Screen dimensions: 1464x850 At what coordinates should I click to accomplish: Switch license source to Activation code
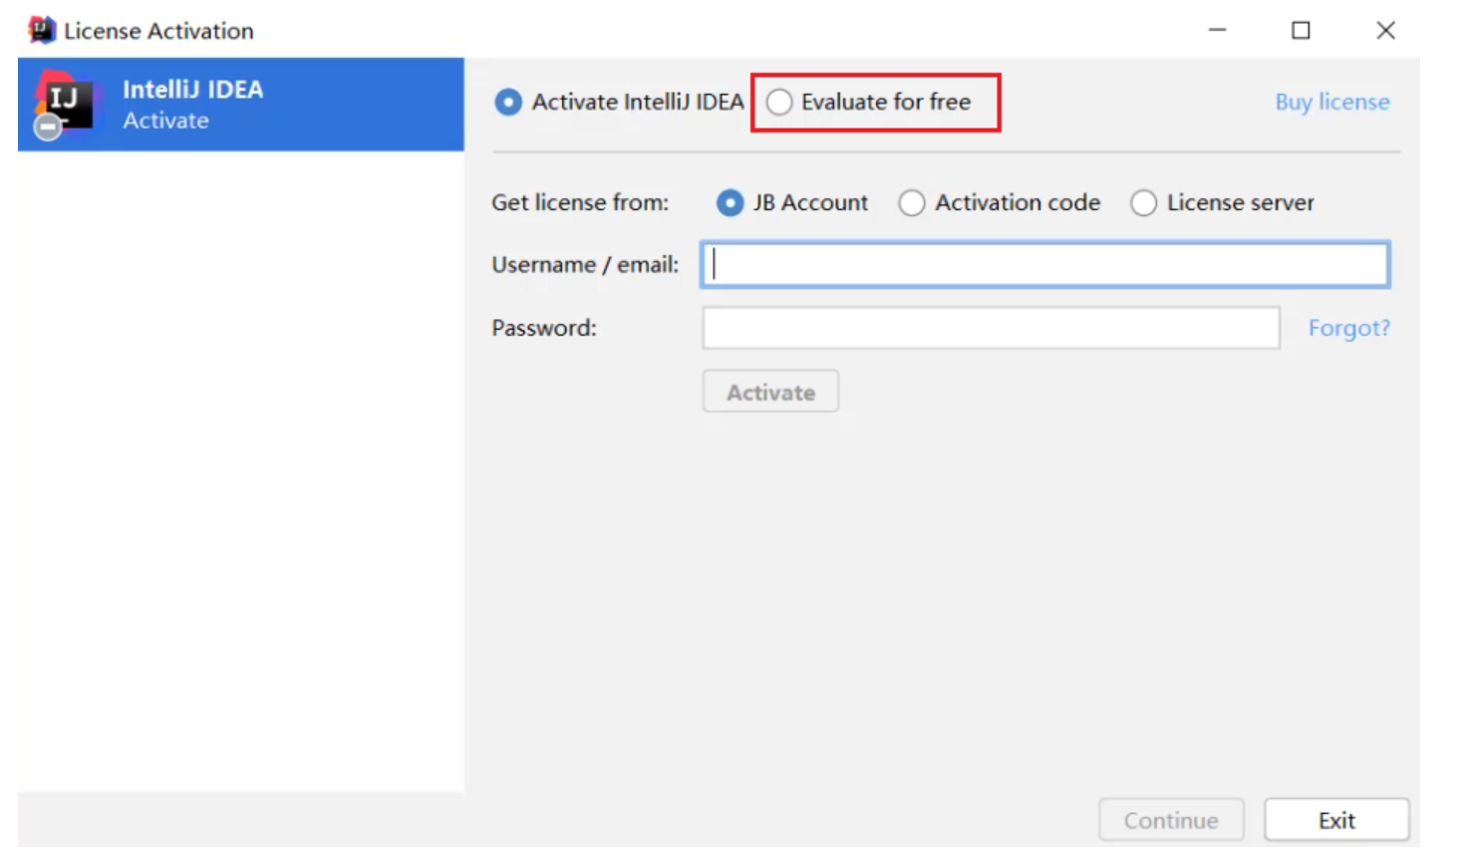tap(912, 203)
